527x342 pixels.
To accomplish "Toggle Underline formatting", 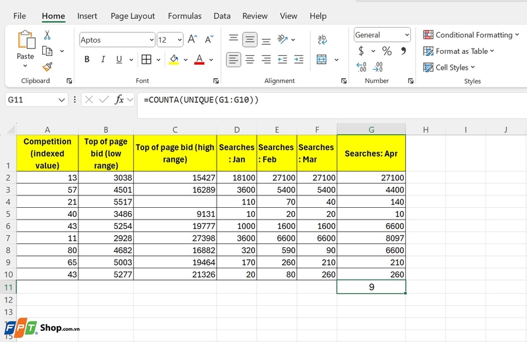I will (119, 59).
